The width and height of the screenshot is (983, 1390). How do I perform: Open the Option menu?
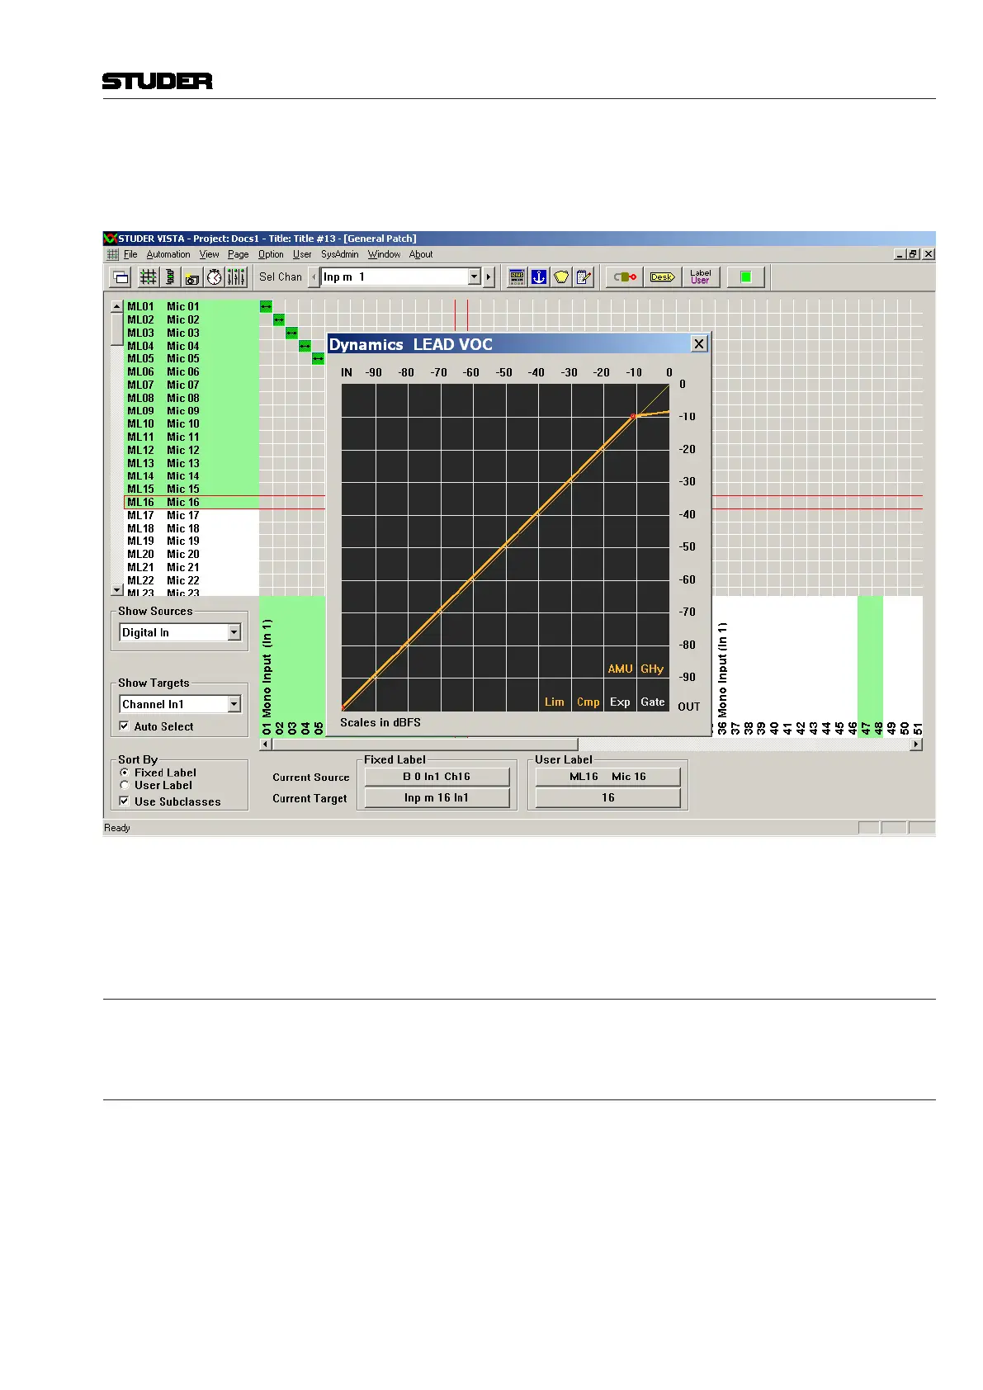(x=271, y=254)
